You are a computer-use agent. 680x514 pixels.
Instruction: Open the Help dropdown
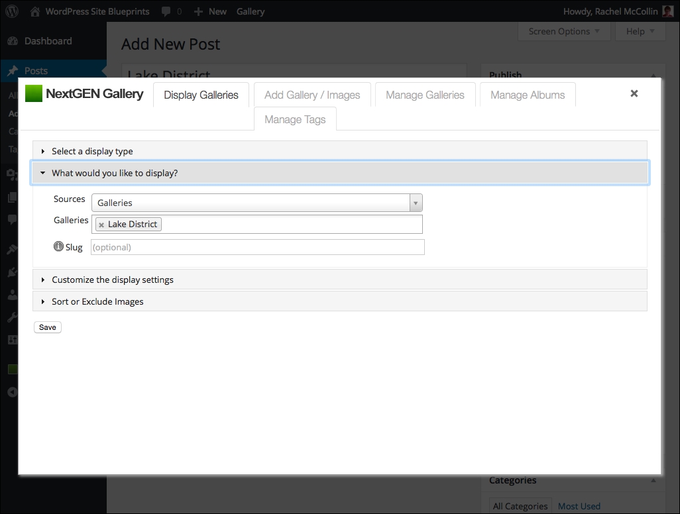640,32
